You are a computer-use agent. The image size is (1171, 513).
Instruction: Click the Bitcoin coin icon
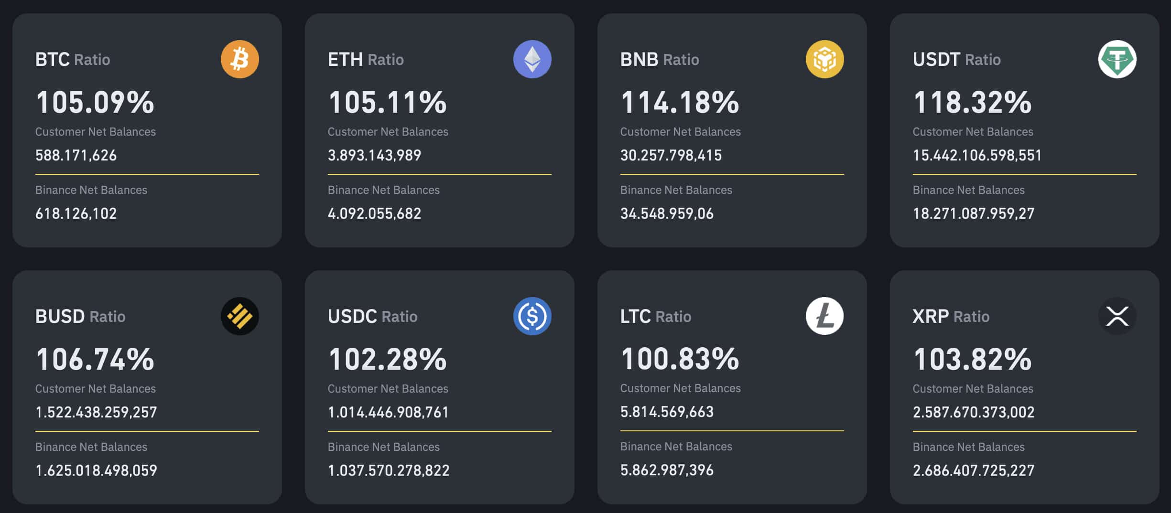pyautogui.click(x=239, y=58)
